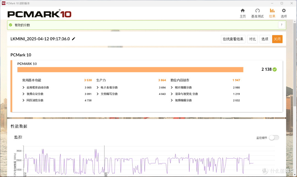Image resolution: width=297 pixels, height=177 pixels.
Task: Click the pencil icon to rename result
Action: click(74, 39)
